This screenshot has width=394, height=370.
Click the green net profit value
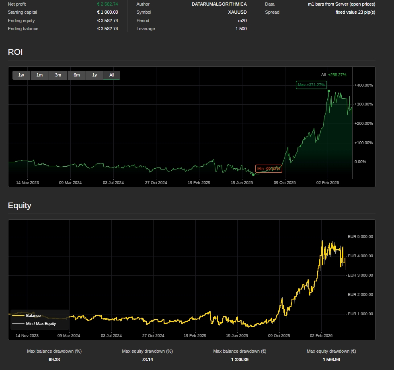(x=107, y=4)
